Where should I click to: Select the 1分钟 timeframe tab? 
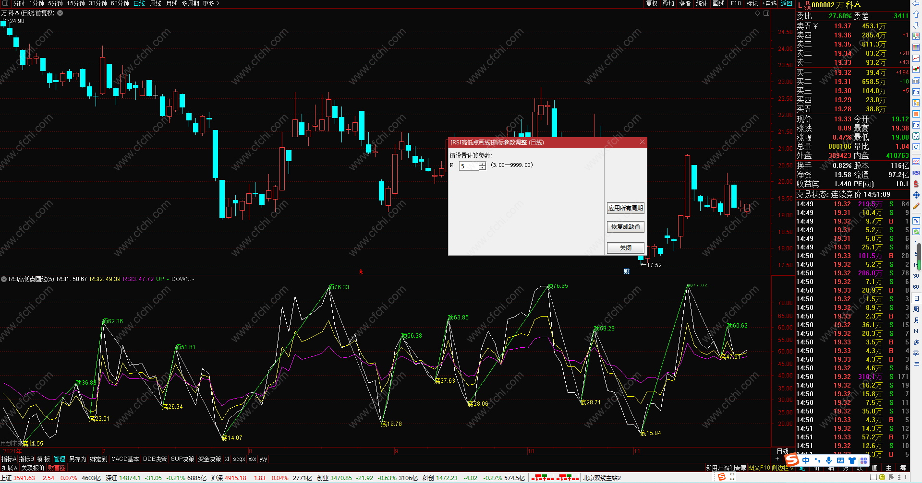(36, 3)
